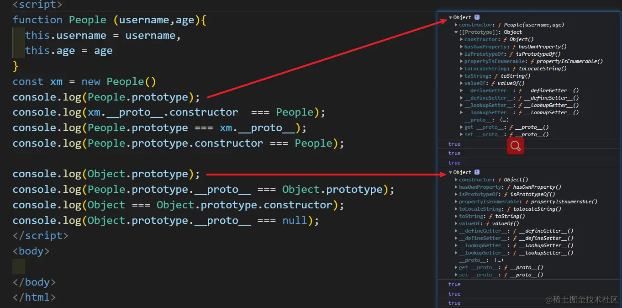The image size is (622, 308).
Task: Expand toString under the [[Prototype]] node
Action: [x=462, y=76]
